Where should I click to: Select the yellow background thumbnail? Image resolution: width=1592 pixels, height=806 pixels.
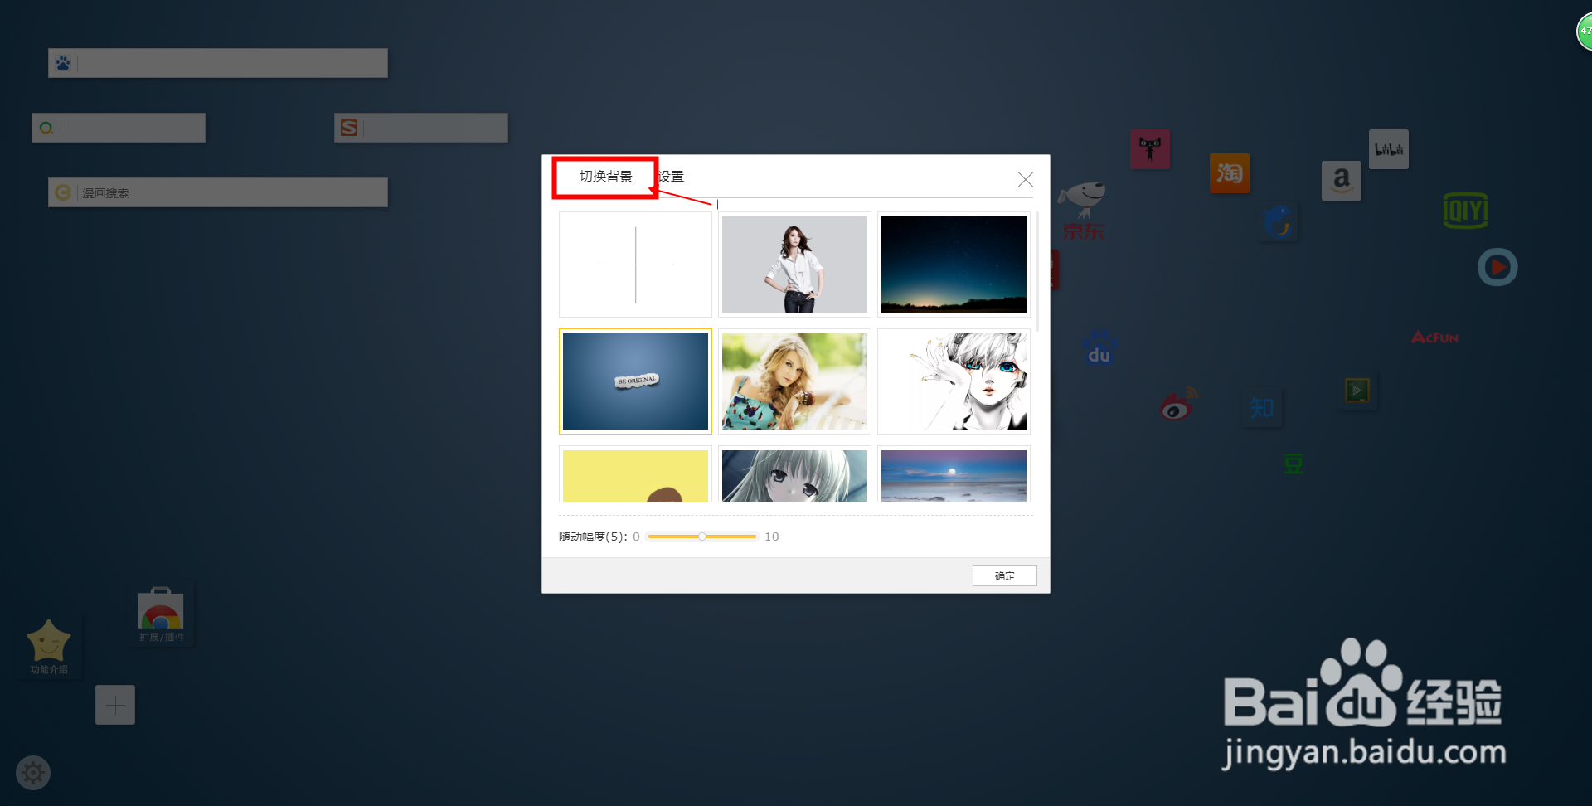635,474
